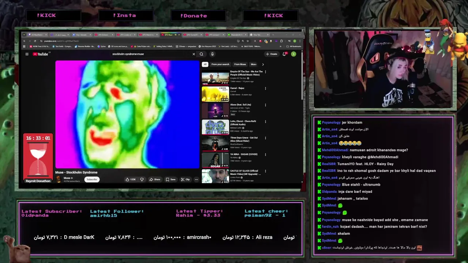
Task: Open the YouTube notifications bell
Action: point(284,54)
